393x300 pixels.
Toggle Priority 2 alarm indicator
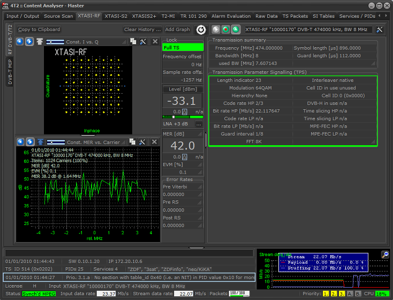coord(334,294)
